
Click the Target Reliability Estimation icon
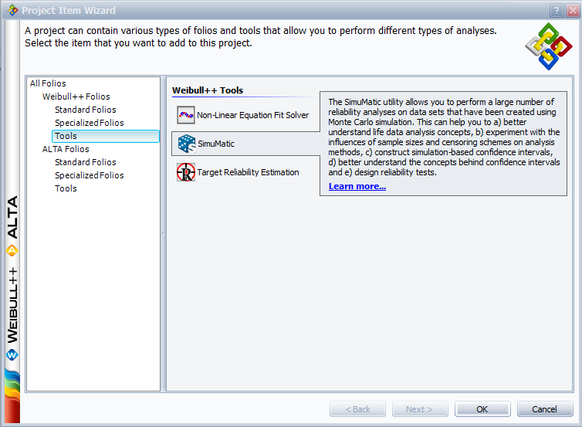pos(185,172)
